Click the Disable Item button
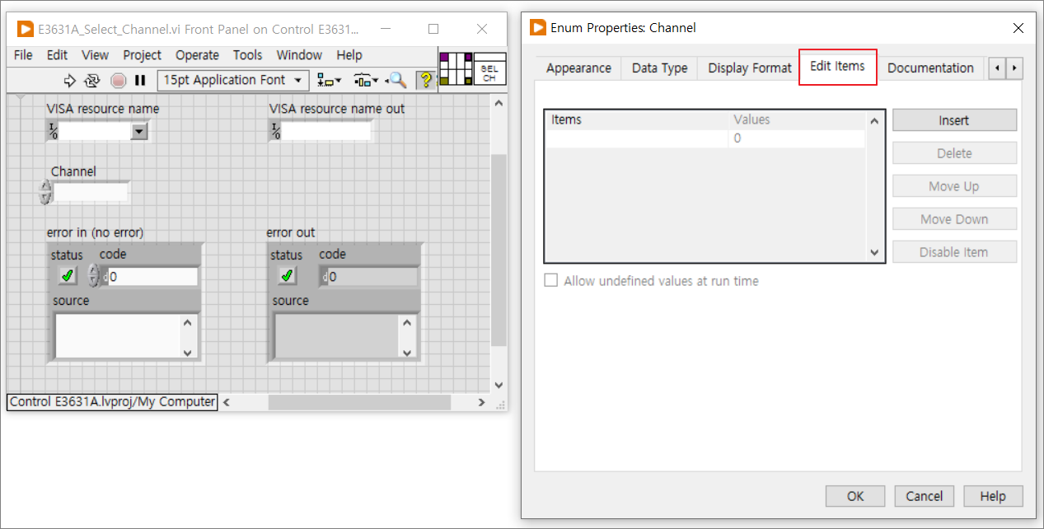Screen dimensions: 1044x529 pos(954,252)
